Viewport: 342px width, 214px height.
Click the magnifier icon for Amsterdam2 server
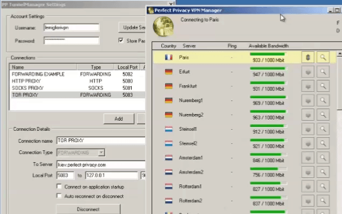(323, 172)
